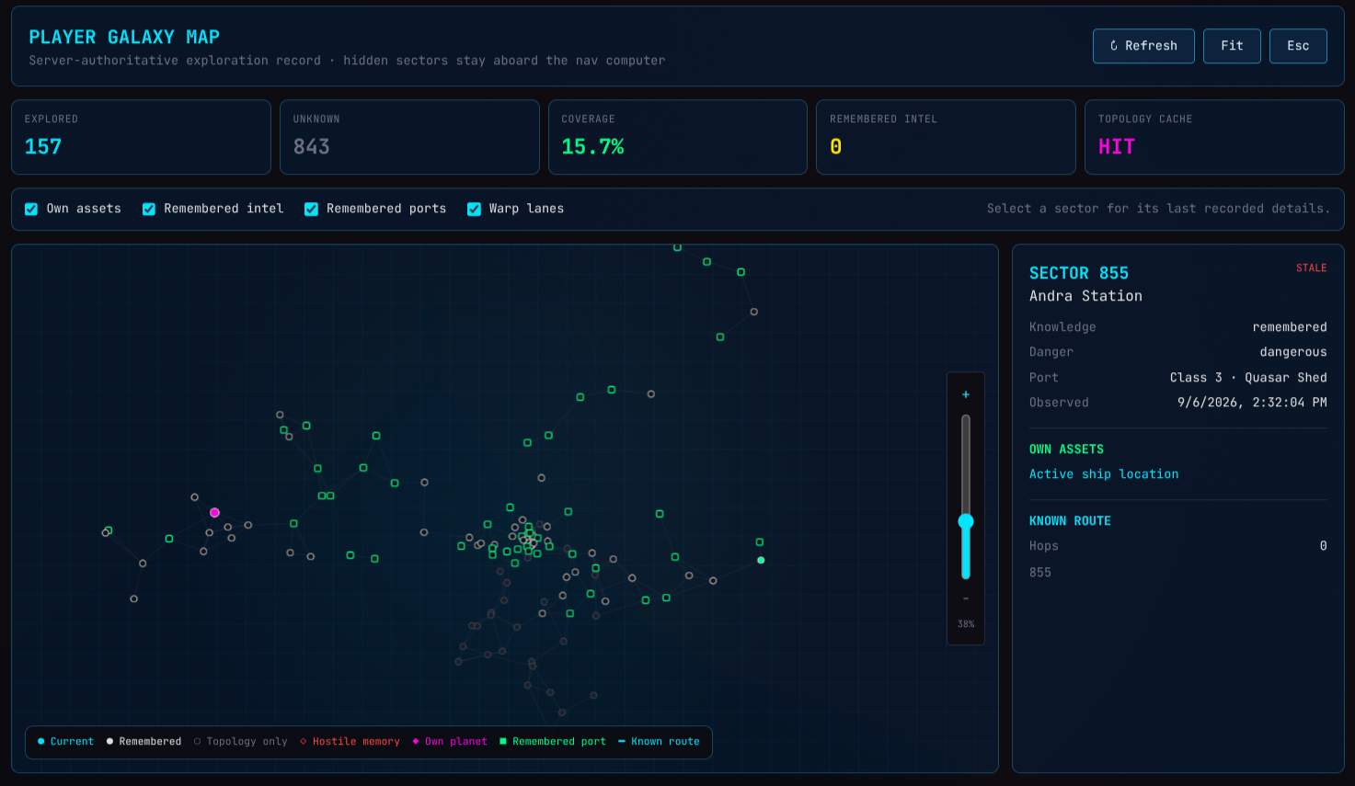Click the Remembered port green square legend icon
The image size is (1355, 786).
tap(503, 742)
